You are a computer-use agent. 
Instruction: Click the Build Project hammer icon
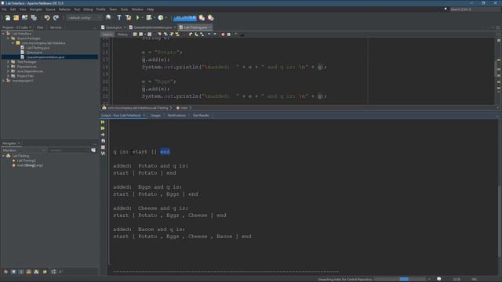[x=119, y=18]
